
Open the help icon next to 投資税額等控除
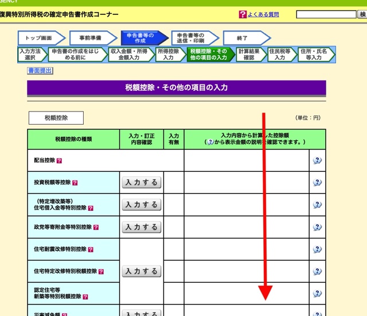pos(75,183)
